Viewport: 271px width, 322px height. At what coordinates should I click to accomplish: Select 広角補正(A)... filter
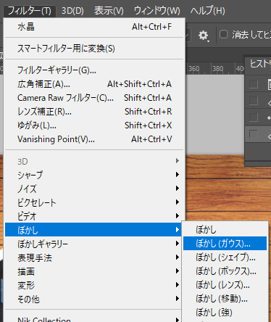(x=94, y=84)
